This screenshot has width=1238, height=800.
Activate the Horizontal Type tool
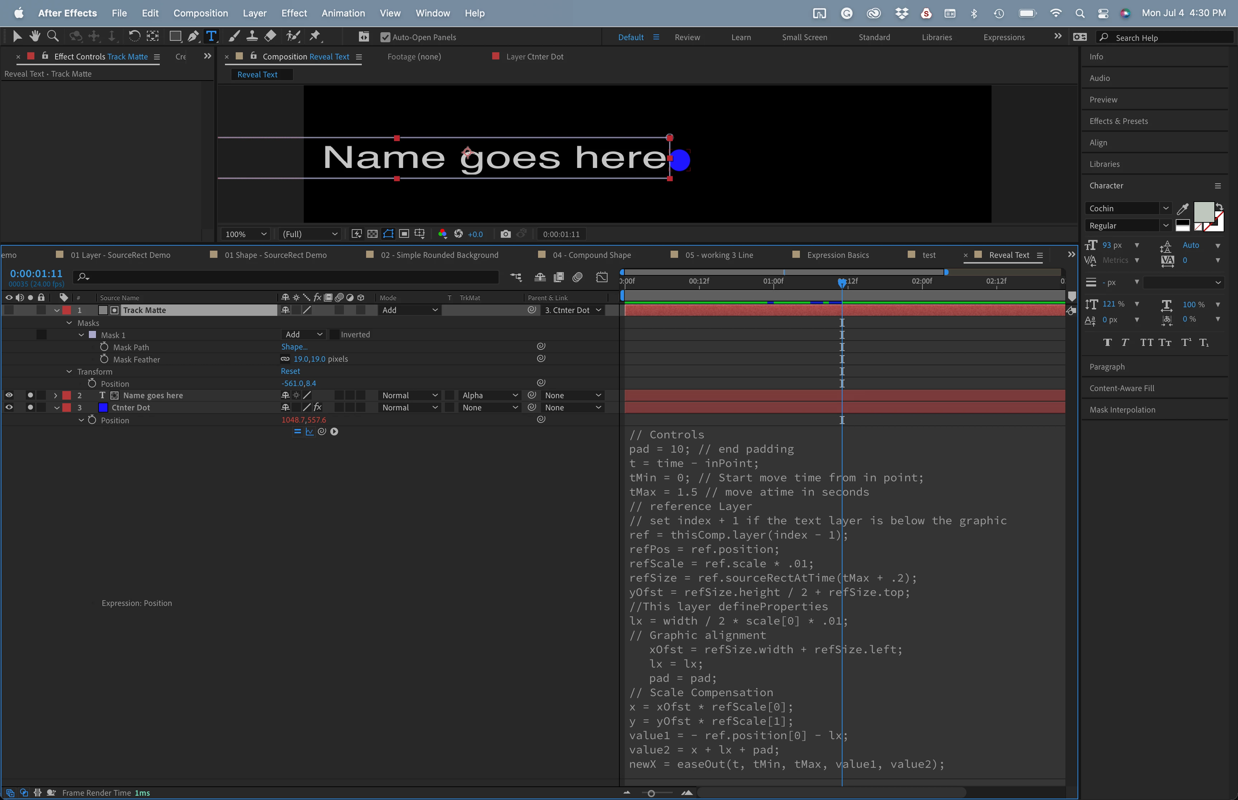(211, 36)
